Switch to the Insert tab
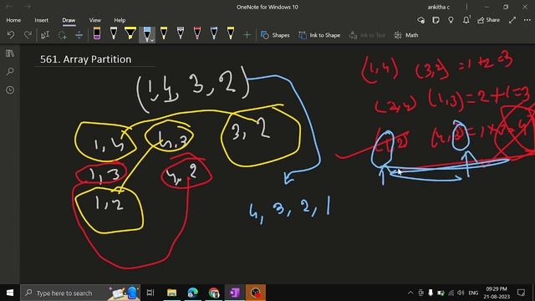 click(41, 20)
